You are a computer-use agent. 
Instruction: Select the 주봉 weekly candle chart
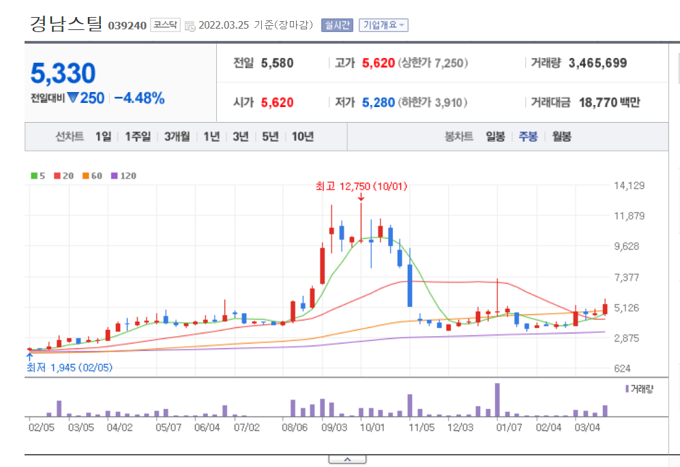pyautogui.click(x=528, y=136)
